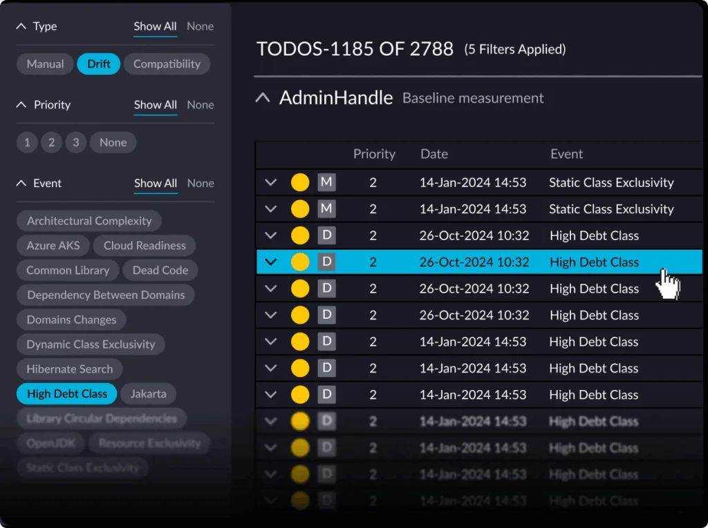
Task: Collapse the Priority filter section
Action: coord(21,105)
